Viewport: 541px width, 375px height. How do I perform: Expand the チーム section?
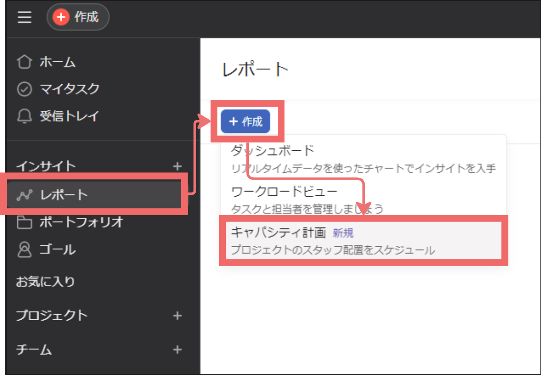click(34, 349)
